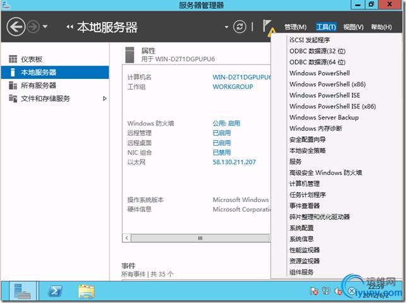Click the firewall status 公用: 启用
The image size is (406, 303).
[226, 123]
